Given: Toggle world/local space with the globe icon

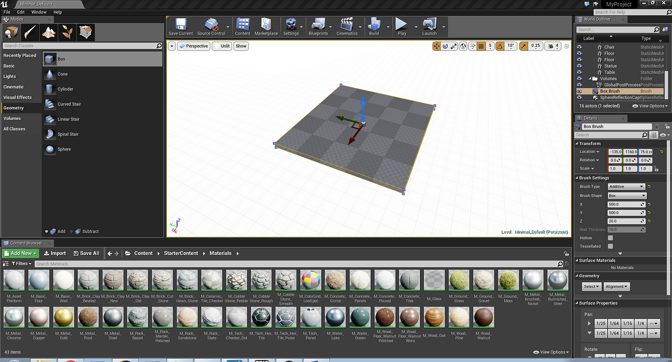Looking at the screenshot, I should (x=463, y=46).
